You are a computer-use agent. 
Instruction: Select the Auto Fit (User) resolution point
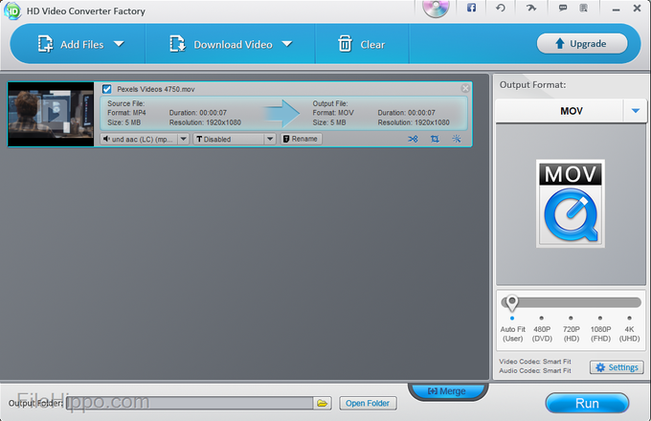click(x=512, y=318)
